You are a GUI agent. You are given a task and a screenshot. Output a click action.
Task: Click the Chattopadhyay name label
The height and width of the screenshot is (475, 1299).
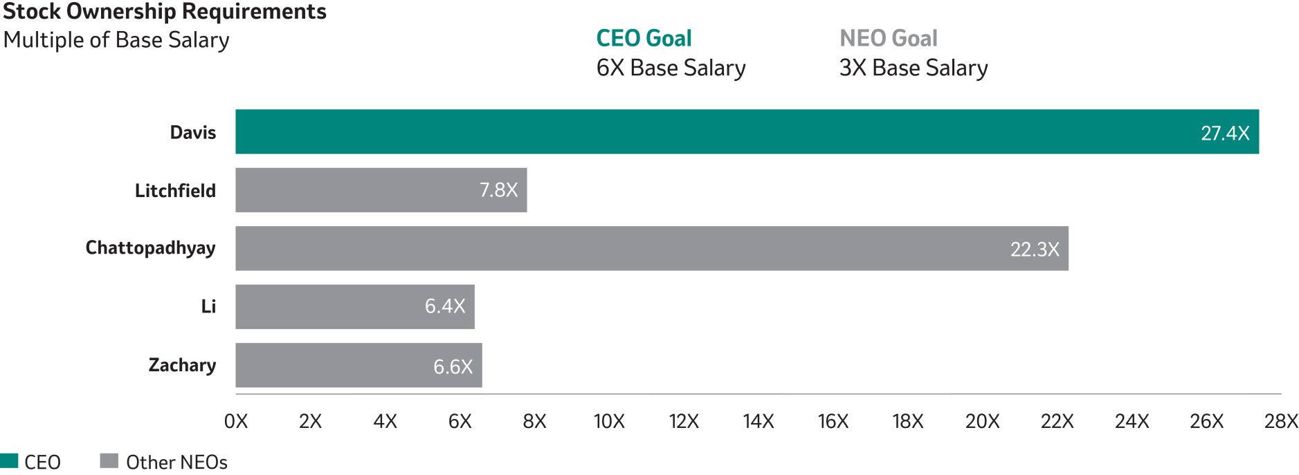(x=150, y=248)
